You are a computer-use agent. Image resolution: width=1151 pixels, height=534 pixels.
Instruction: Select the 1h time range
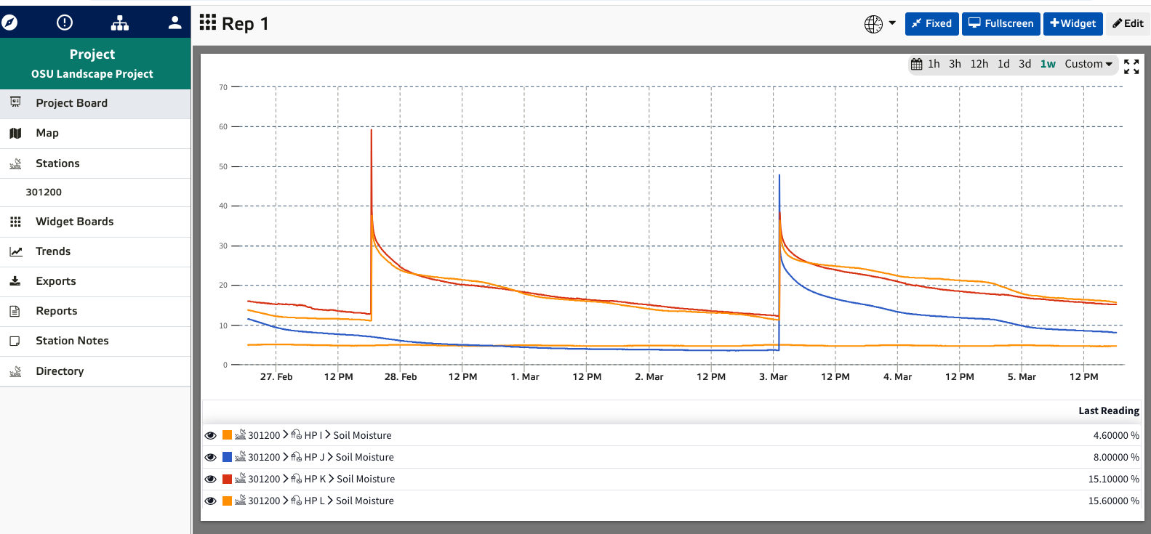click(934, 64)
